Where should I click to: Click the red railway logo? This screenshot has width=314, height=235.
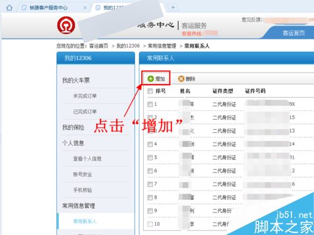(x=66, y=25)
